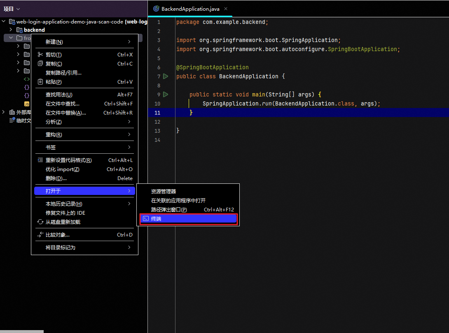Image resolution: width=449 pixels, height=333 pixels.
Task: Click the JS file icon in project tree
Action: pos(27,104)
